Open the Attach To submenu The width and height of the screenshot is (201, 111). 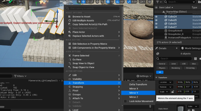coord(92,98)
